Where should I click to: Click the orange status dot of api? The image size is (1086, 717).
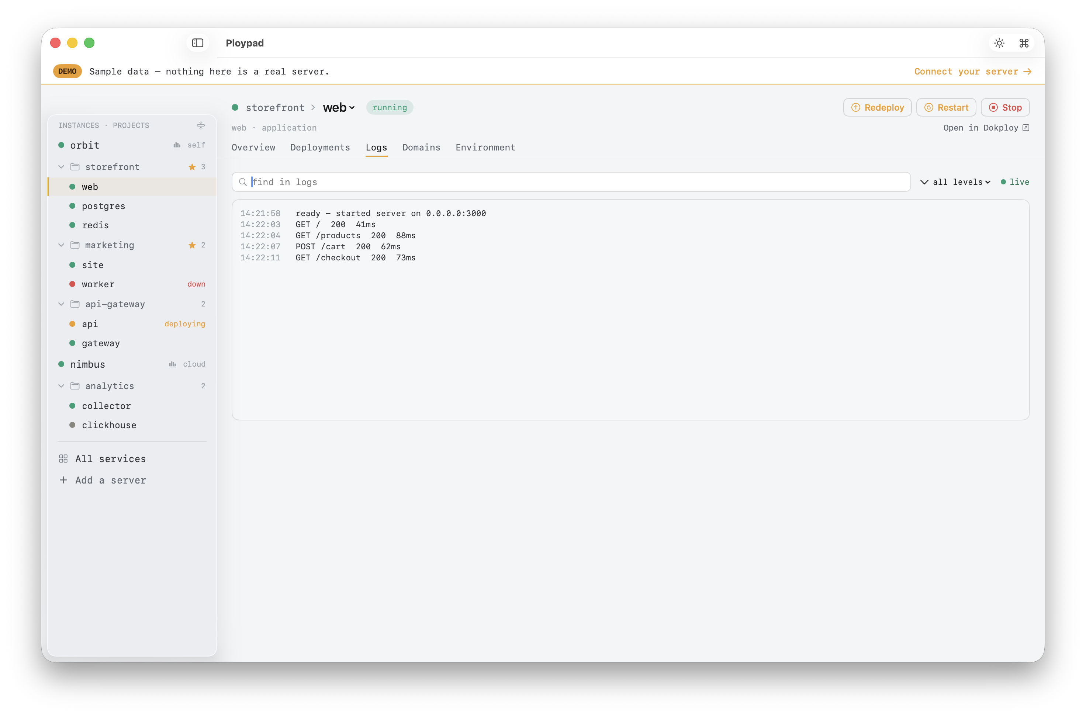point(72,324)
